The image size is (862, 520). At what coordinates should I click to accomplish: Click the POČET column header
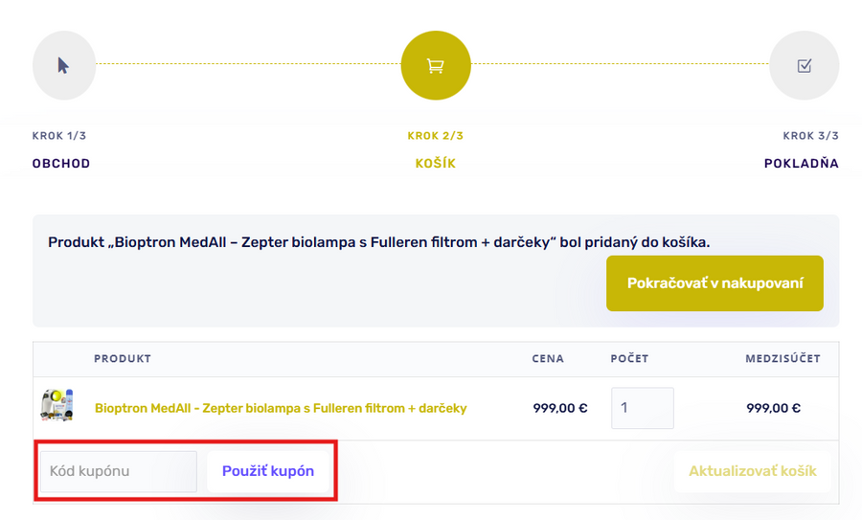point(629,359)
